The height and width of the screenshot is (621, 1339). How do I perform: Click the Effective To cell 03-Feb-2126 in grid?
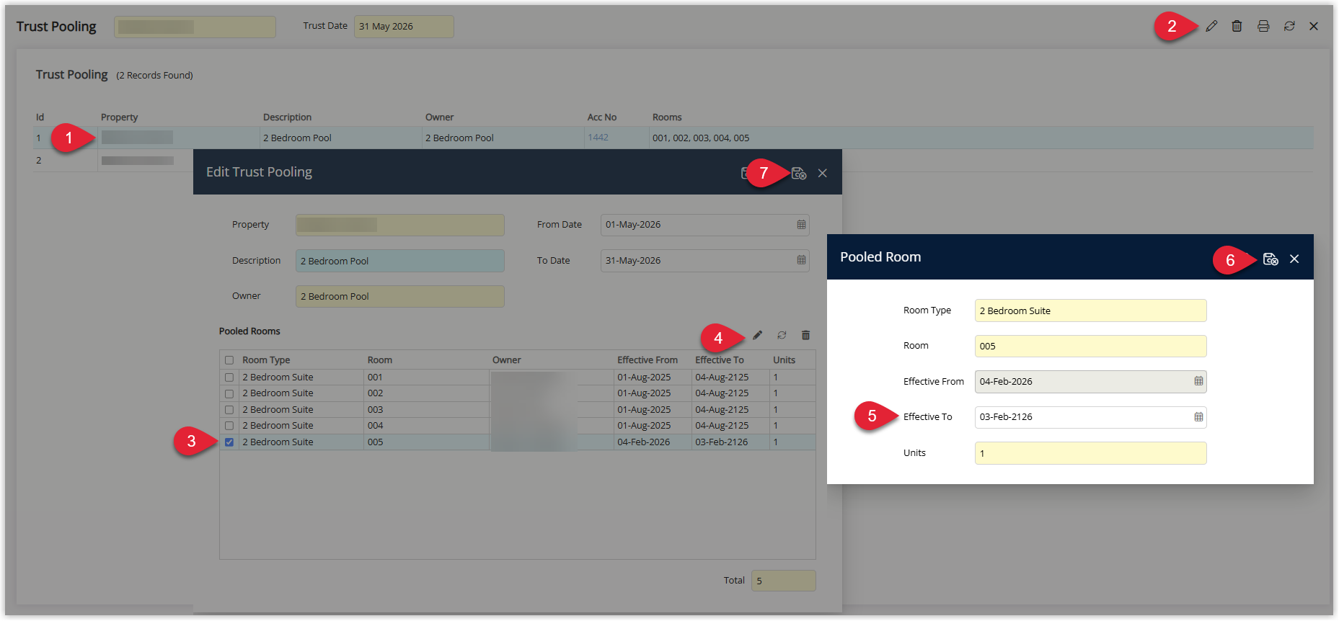730,442
